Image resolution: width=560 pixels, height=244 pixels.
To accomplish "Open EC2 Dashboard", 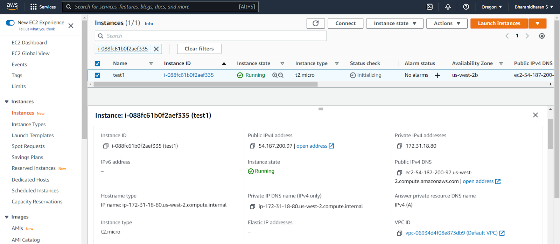I will click(x=29, y=42).
